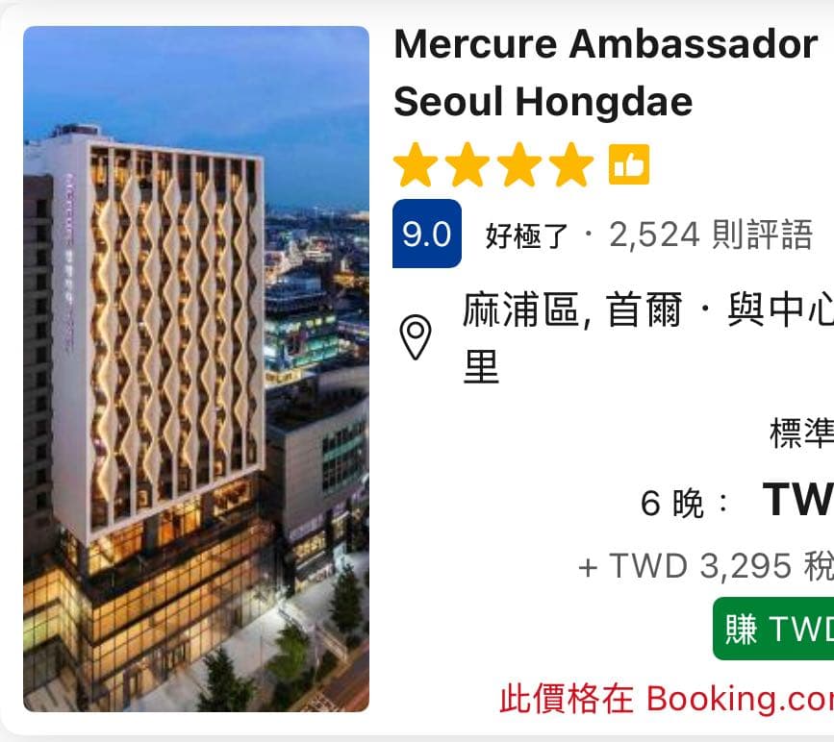
Task: Open the 2,524 則評語 reviews count
Action: (711, 235)
